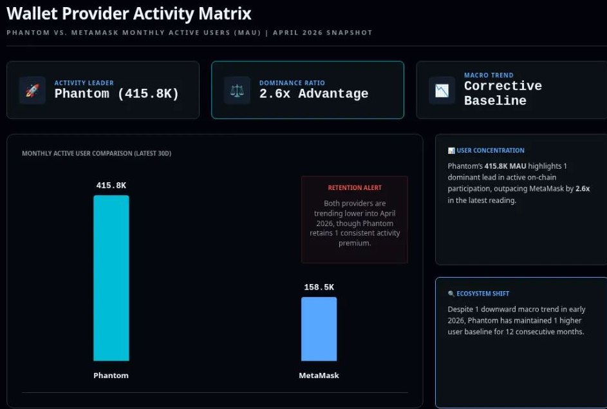
Task: Select the blue MetaMask bar
Action: 319,329
